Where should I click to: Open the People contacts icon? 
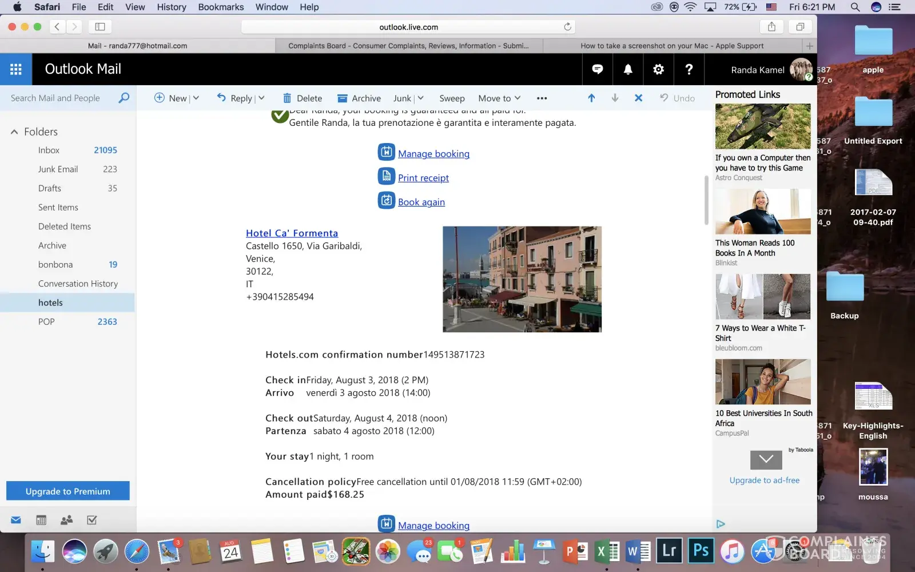point(67,520)
